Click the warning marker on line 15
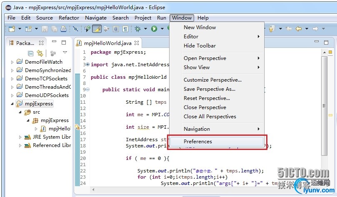Viewport: 337px width, 197px height. point(77,127)
